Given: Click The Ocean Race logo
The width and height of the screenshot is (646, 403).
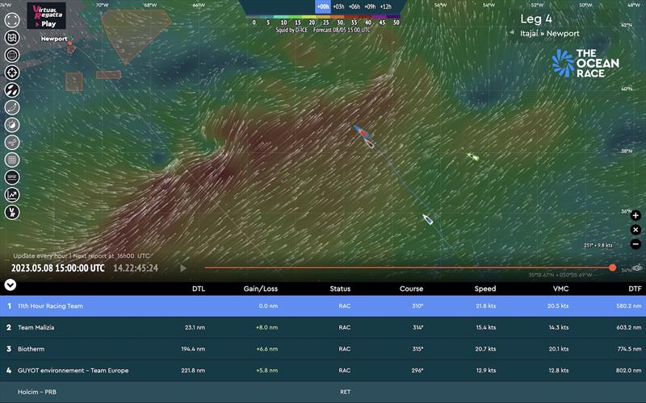Looking at the screenshot, I should (x=585, y=64).
